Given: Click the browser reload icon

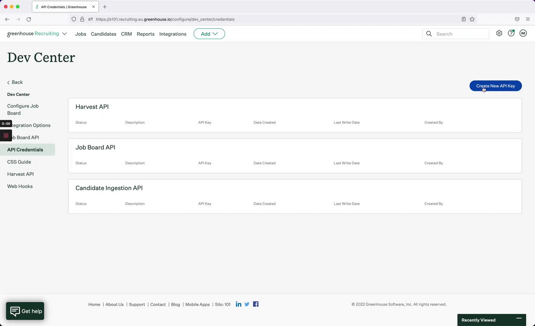Looking at the screenshot, I should tap(29, 19).
